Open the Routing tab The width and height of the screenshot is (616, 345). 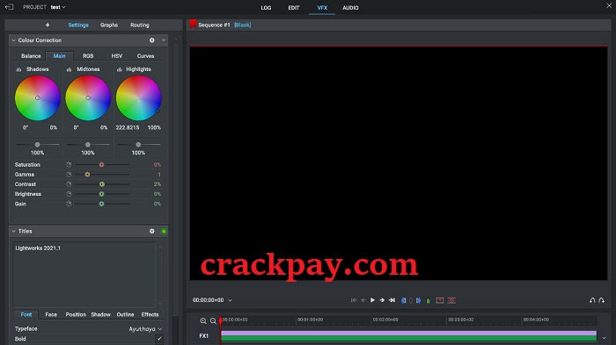coord(140,25)
